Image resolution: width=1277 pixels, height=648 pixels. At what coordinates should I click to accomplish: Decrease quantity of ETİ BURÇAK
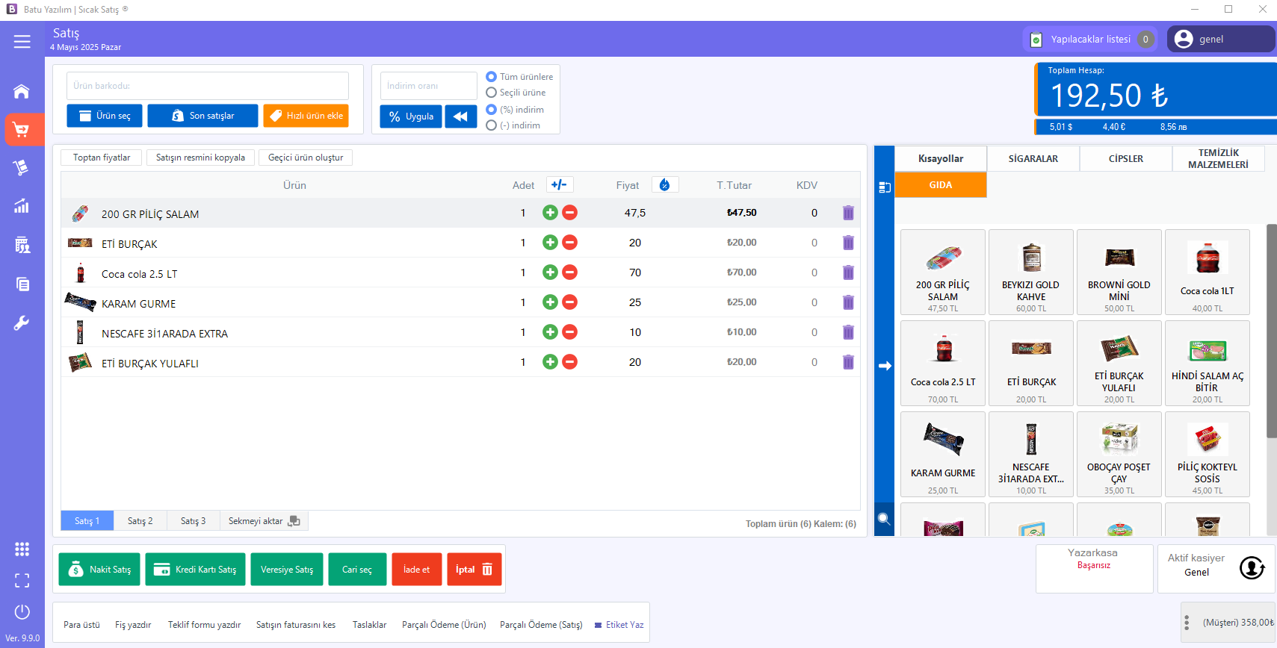[x=569, y=243]
